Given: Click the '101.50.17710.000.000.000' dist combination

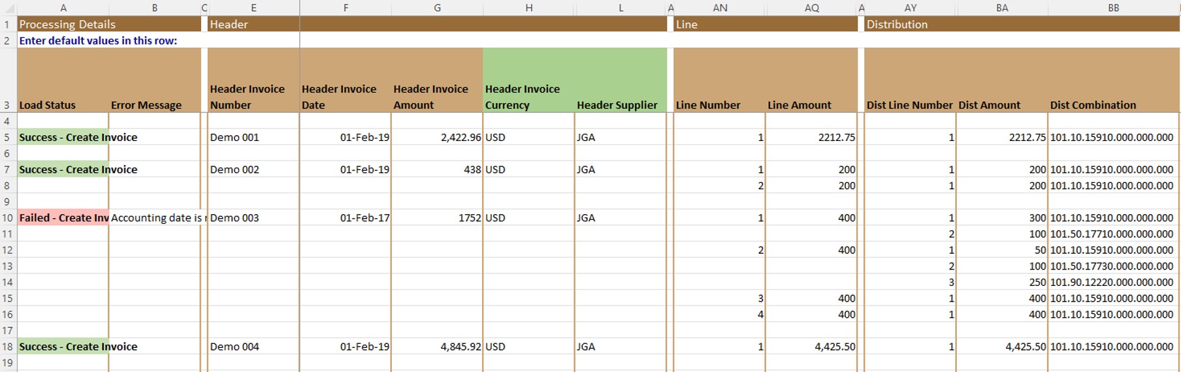Looking at the screenshot, I should (x=1114, y=234).
